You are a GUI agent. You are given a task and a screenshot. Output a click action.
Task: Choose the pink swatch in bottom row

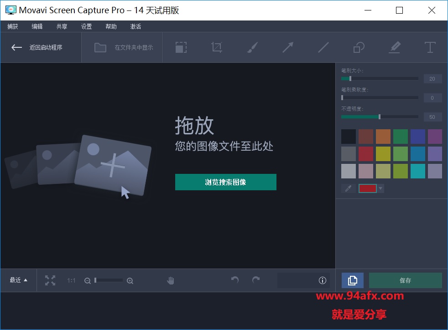click(x=366, y=171)
